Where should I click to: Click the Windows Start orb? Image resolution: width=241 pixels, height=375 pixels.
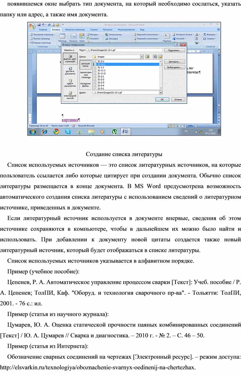(x=33, y=131)
